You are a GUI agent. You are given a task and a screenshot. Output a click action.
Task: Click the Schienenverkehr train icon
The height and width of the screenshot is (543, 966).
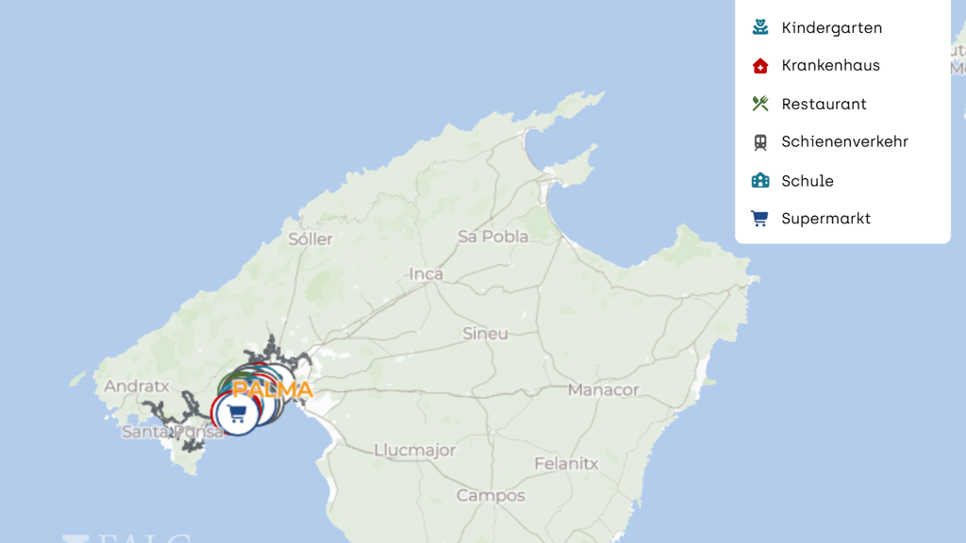760,142
